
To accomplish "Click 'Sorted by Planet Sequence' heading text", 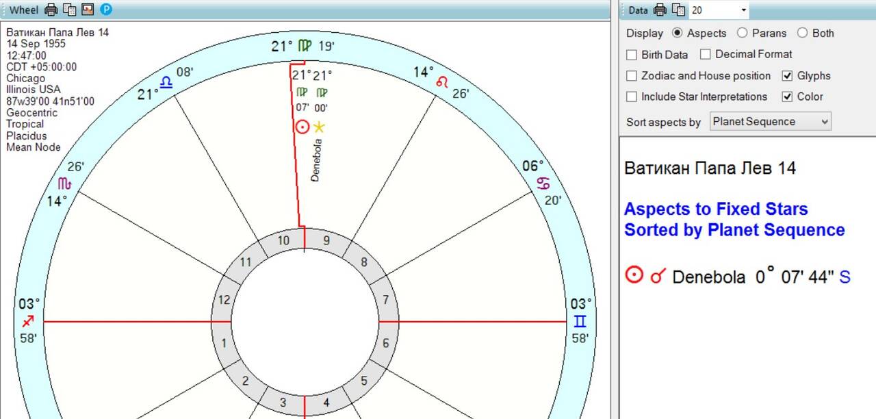I will (734, 230).
